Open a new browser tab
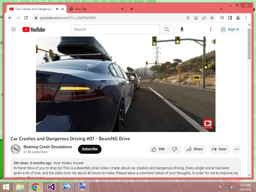Screen dimensions: 256x192 [x=132, y=9]
